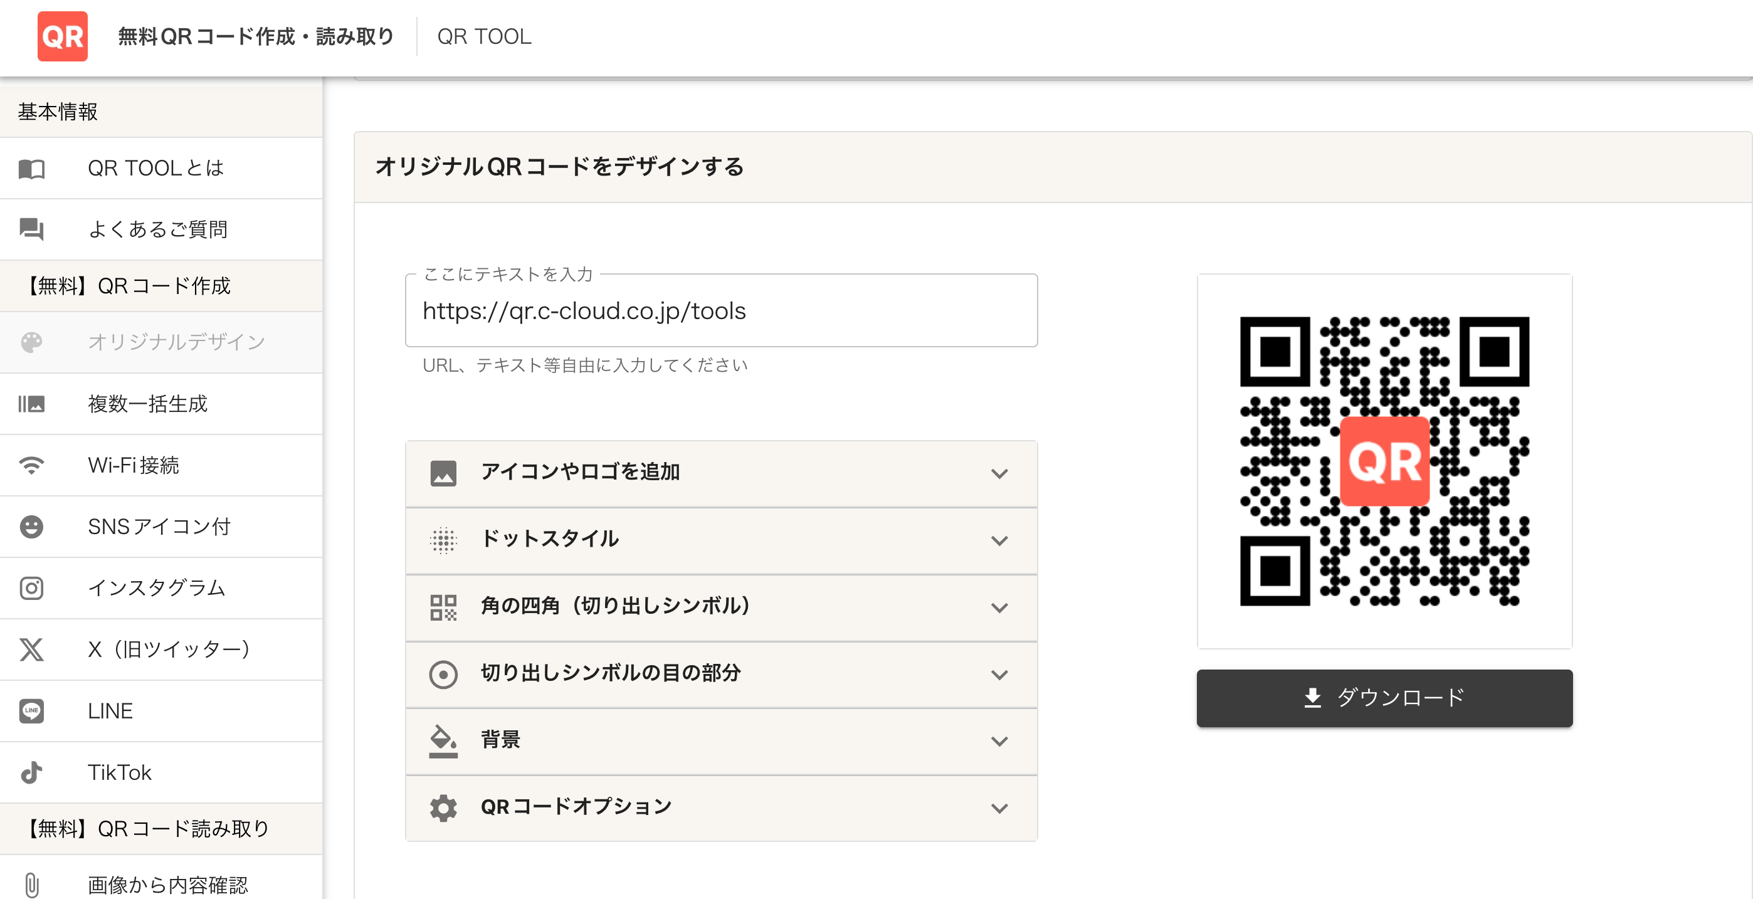The height and width of the screenshot is (899, 1753).
Task: Click the paperclip icon for 画像から内容確認
Action: (x=31, y=885)
